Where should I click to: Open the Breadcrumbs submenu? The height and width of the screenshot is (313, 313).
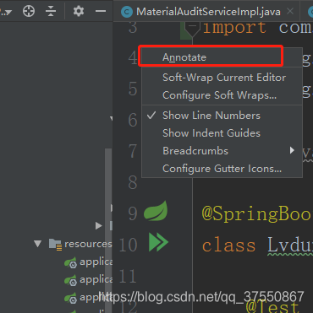click(222, 151)
